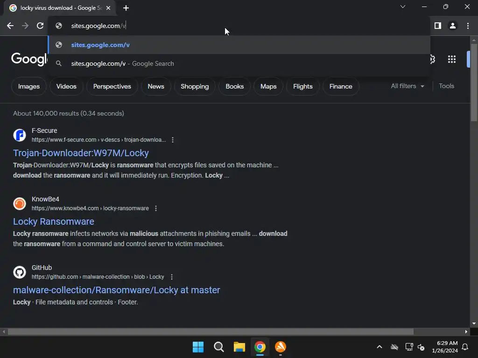Expand All filters dropdown

coord(408,86)
